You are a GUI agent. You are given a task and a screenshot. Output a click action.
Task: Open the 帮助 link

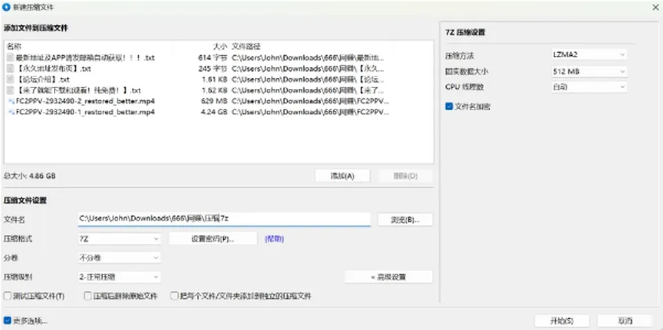click(x=274, y=239)
